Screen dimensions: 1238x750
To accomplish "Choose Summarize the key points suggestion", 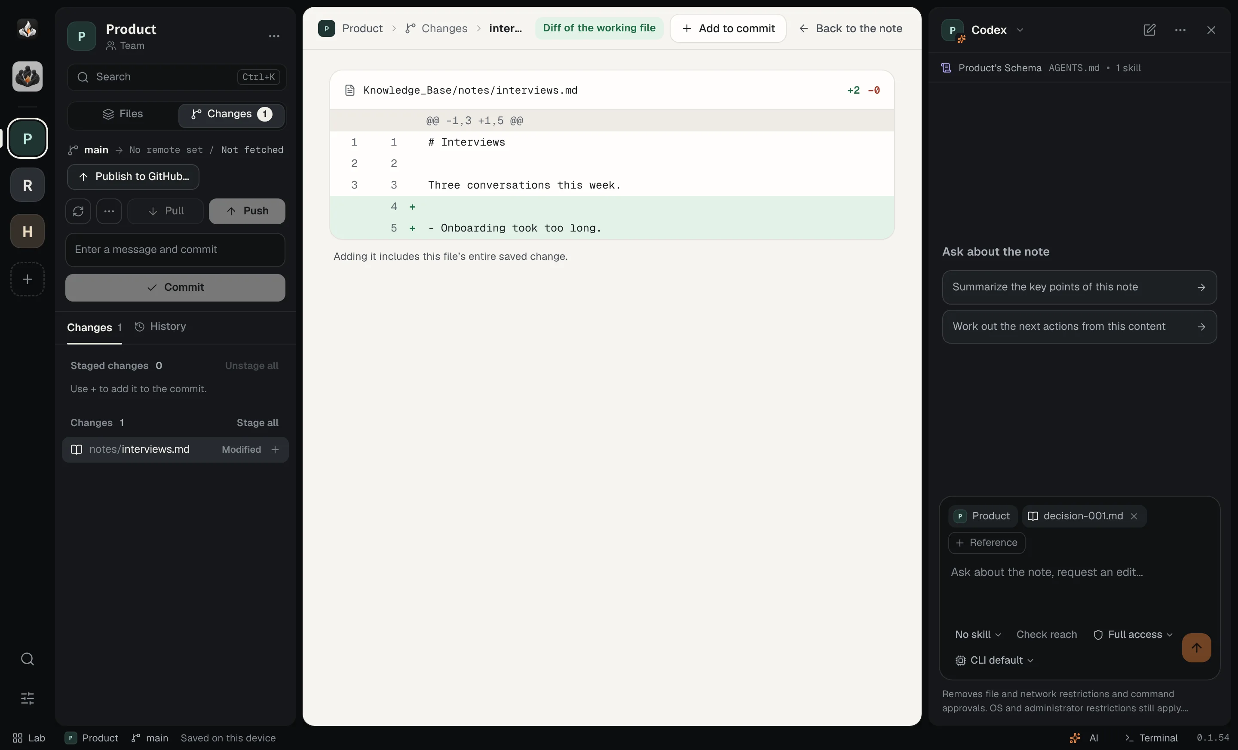I will (1079, 287).
